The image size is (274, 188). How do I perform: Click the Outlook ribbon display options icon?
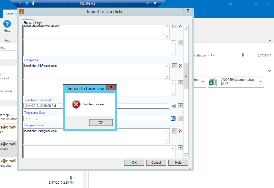(230, 4)
